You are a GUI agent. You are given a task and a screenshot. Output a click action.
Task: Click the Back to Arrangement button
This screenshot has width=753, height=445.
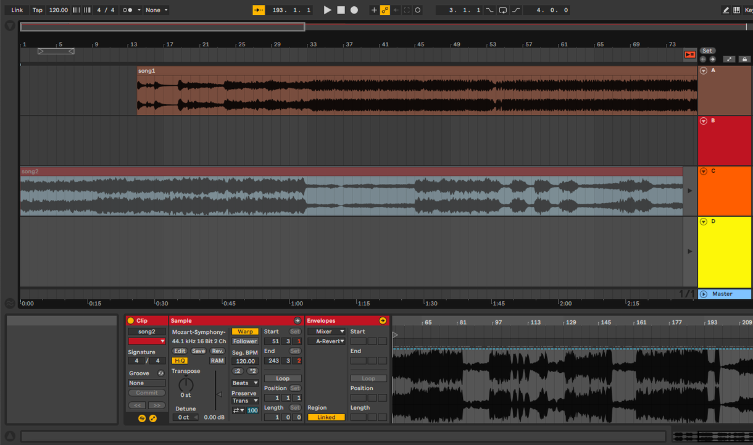point(690,55)
